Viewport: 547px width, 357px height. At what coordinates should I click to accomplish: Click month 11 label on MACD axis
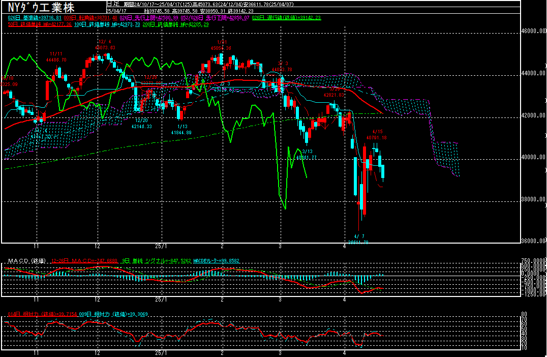click(x=36, y=300)
